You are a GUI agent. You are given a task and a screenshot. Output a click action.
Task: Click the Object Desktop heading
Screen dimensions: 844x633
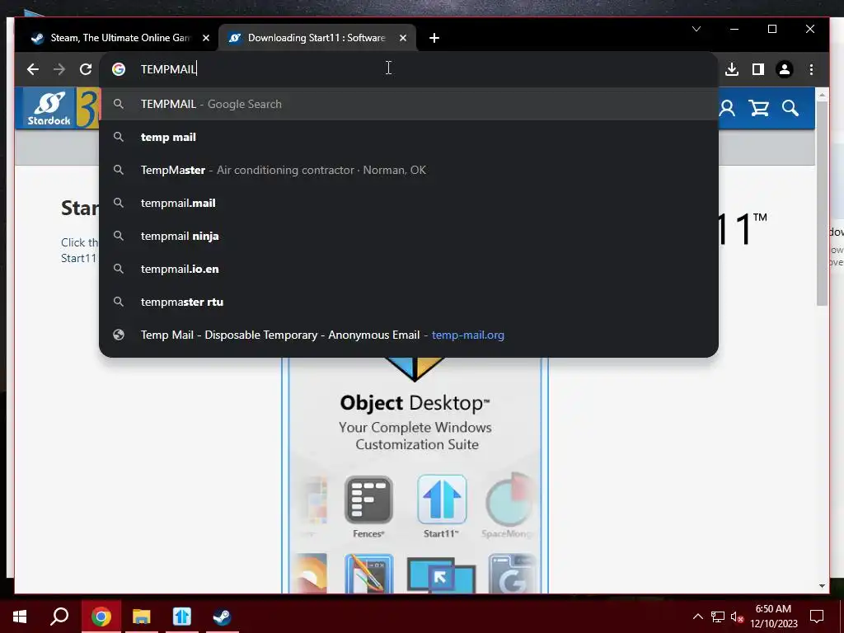[415, 402]
